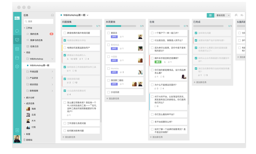Click the green 建议 tag on 国外买手 card

pyautogui.click(x=158, y=62)
